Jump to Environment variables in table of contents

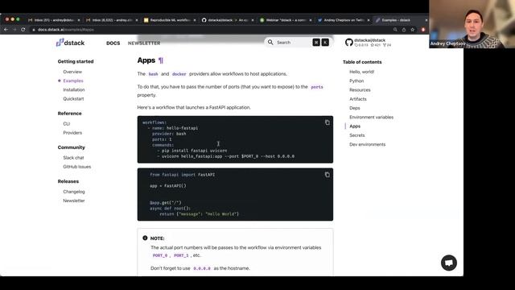point(372,117)
